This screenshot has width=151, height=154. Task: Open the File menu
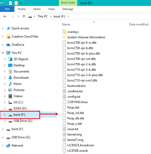pyautogui.click(x=7, y=9)
